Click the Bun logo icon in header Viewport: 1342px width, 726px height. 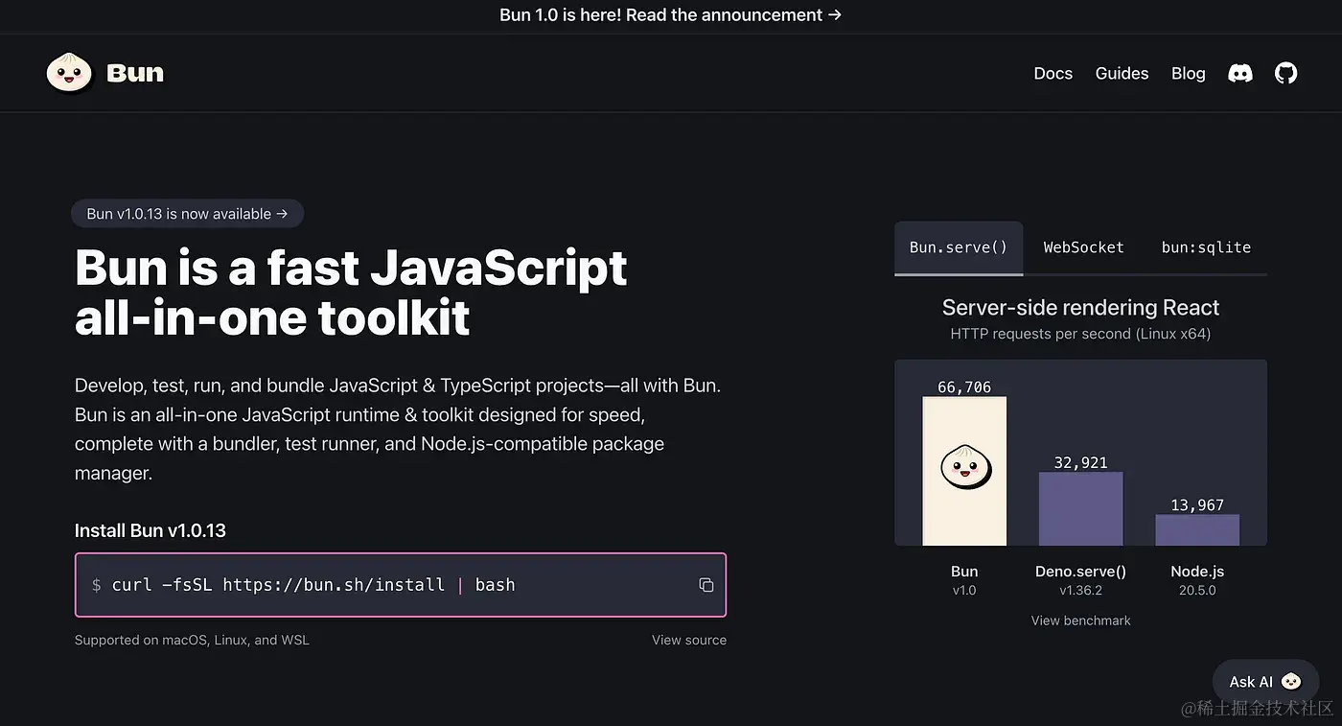[x=69, y=73]
